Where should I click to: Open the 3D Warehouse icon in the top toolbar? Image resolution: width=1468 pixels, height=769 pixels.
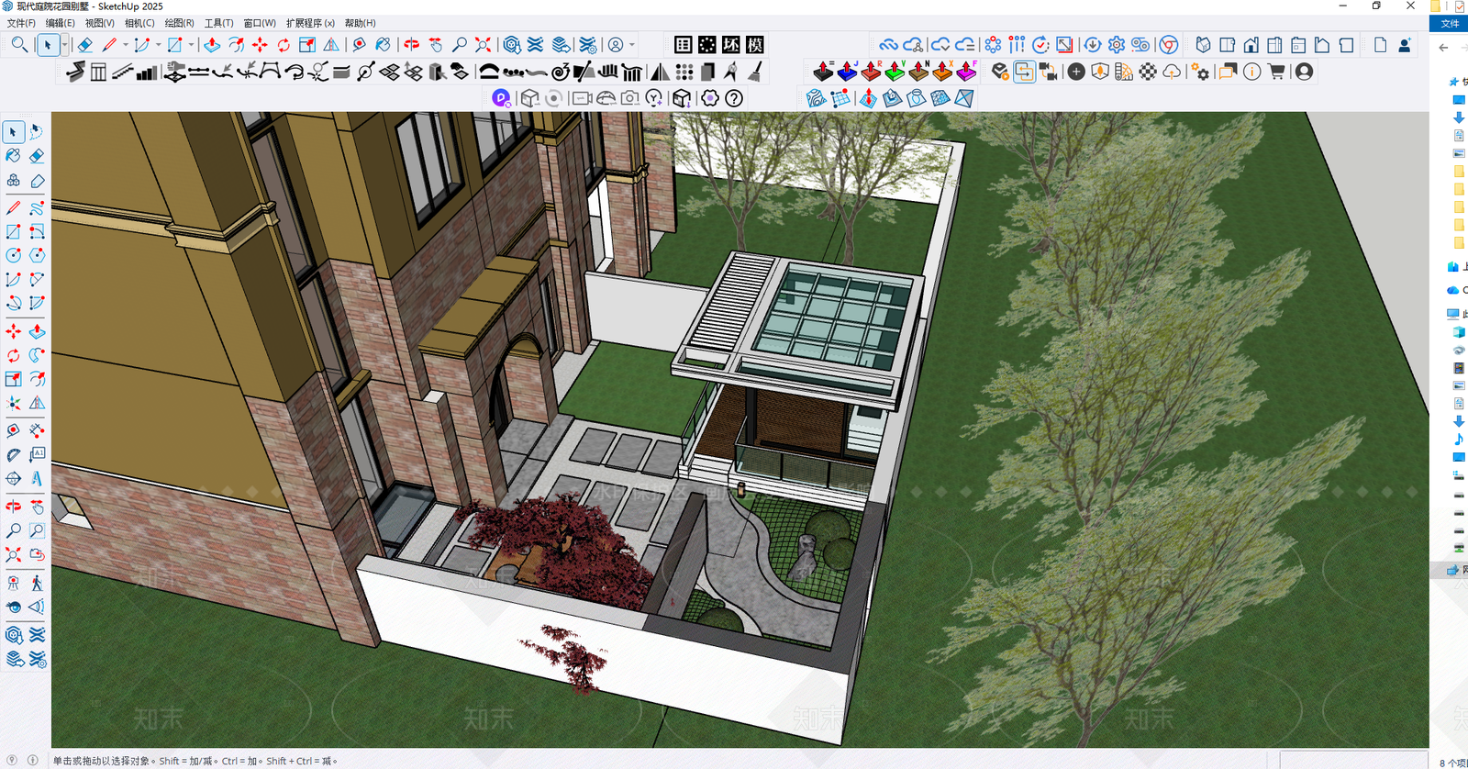click(512, 44)
